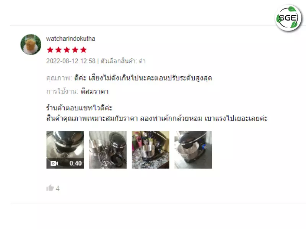Click the second red rating star
This screenshot has height=229, width=306.
(x=59, y=50)
